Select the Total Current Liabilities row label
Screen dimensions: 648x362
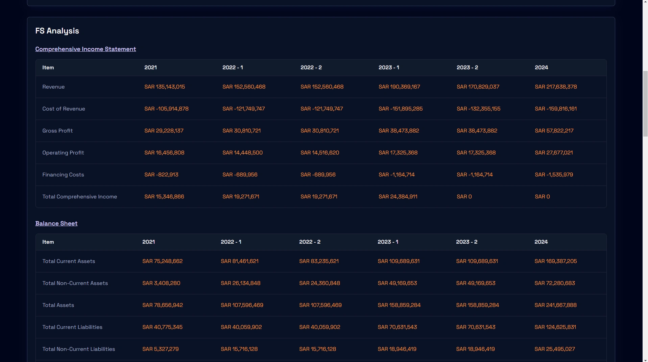pyautogui.click(x=72, y=327)
